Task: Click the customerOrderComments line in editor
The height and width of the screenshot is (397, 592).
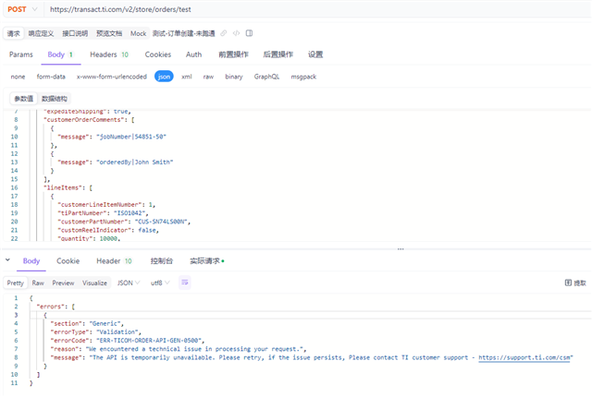Action: [x=89, y=120]
